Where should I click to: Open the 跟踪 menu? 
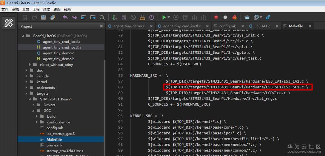click(57, 9)
